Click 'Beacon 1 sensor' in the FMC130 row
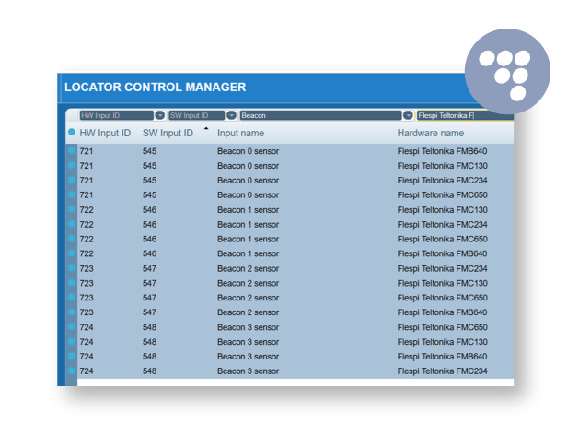The image size is (579, 424). tap(249, 210)
